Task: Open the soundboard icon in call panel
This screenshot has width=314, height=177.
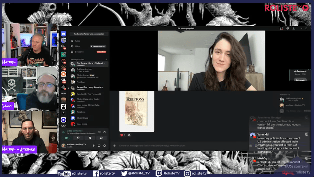Action: 101,138
